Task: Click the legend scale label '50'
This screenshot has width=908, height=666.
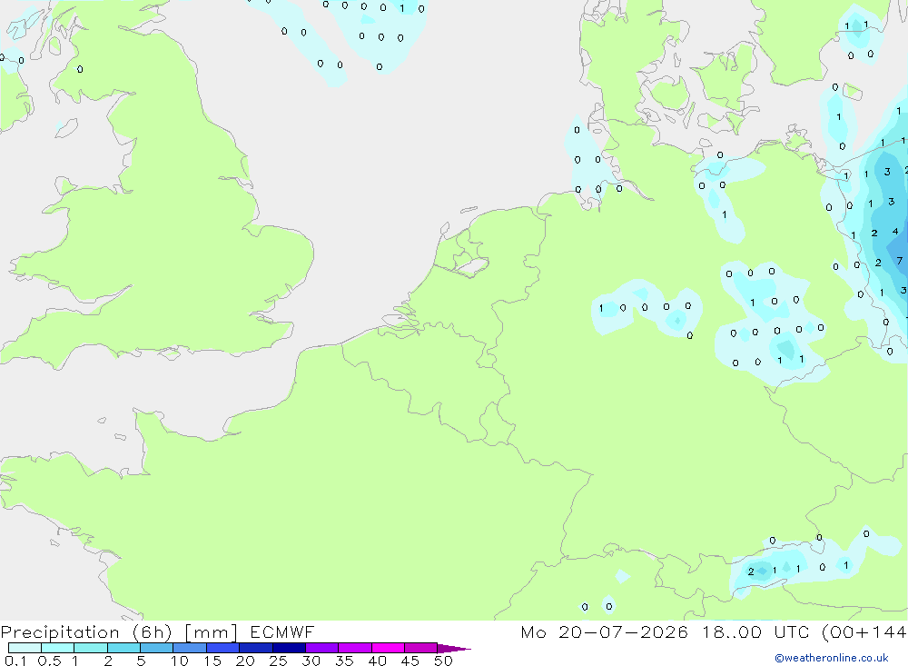Action: pos(443,661)
